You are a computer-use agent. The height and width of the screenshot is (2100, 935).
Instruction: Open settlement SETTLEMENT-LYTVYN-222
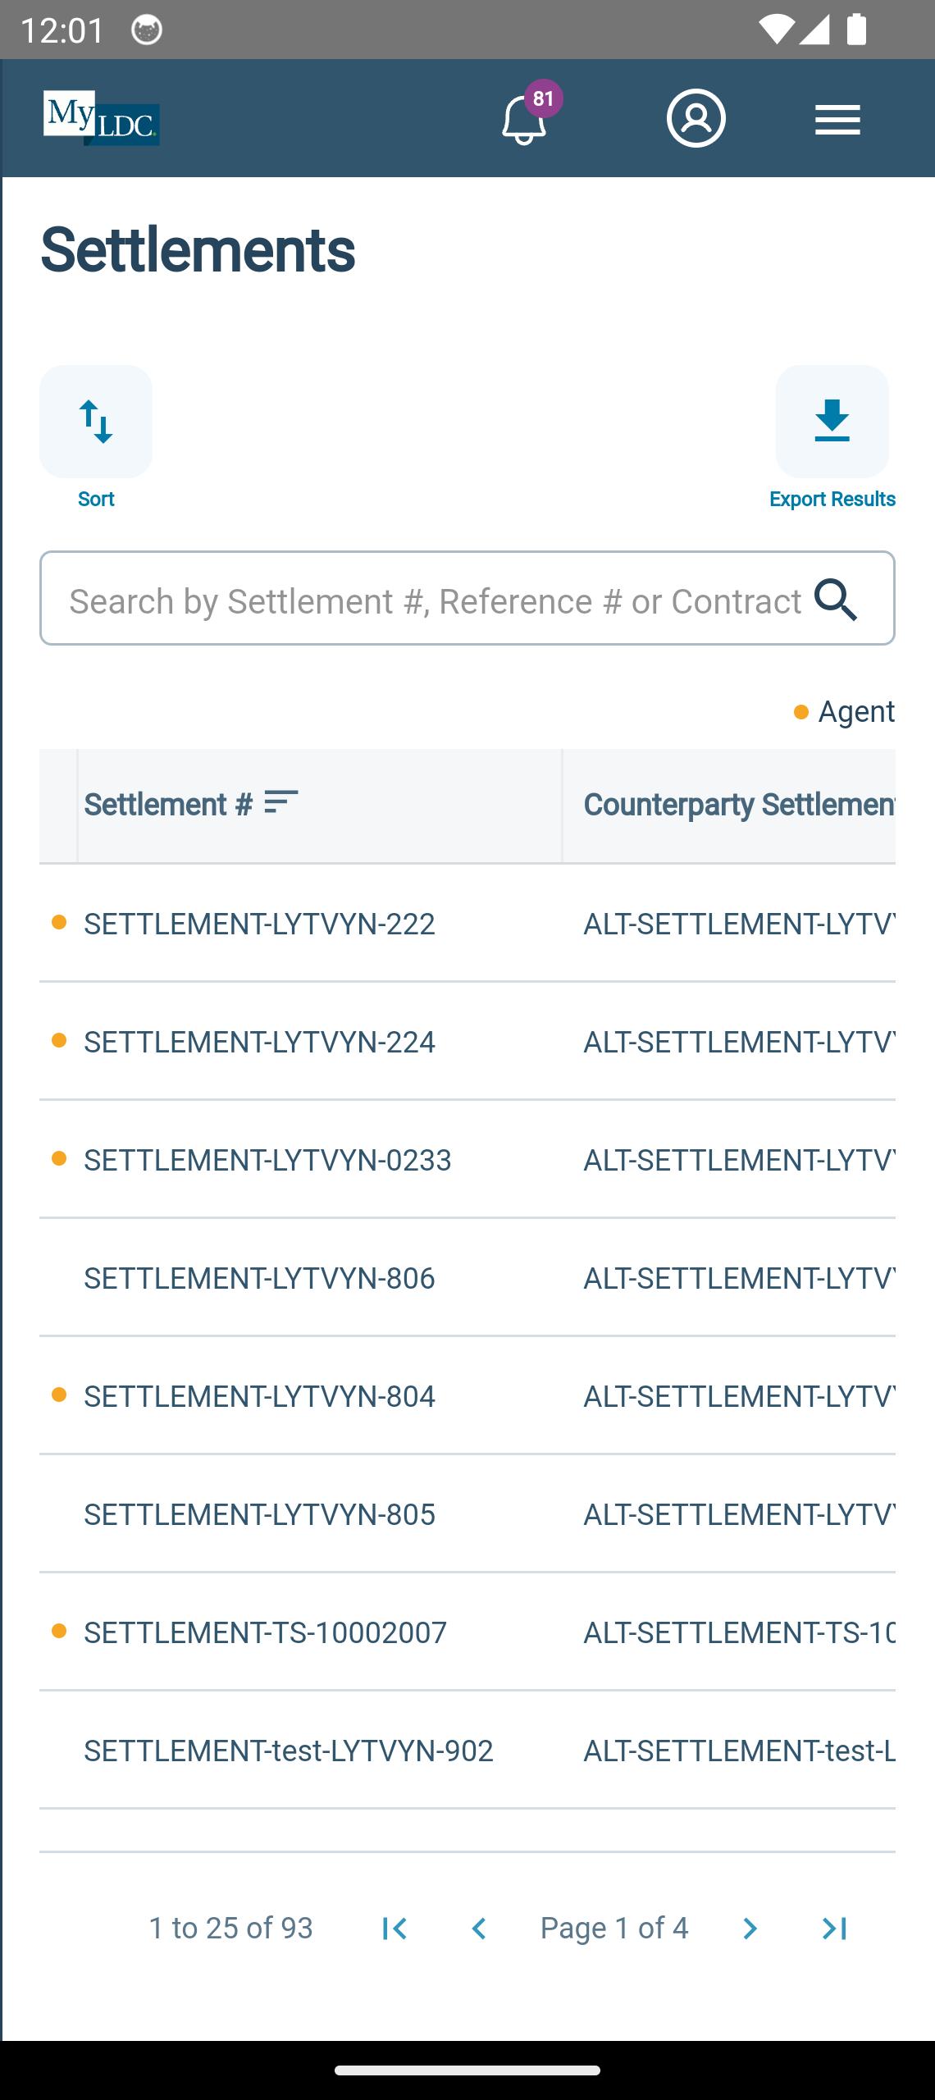click(x=259, y=924)
